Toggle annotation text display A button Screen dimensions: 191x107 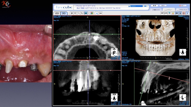pos(180,13)
